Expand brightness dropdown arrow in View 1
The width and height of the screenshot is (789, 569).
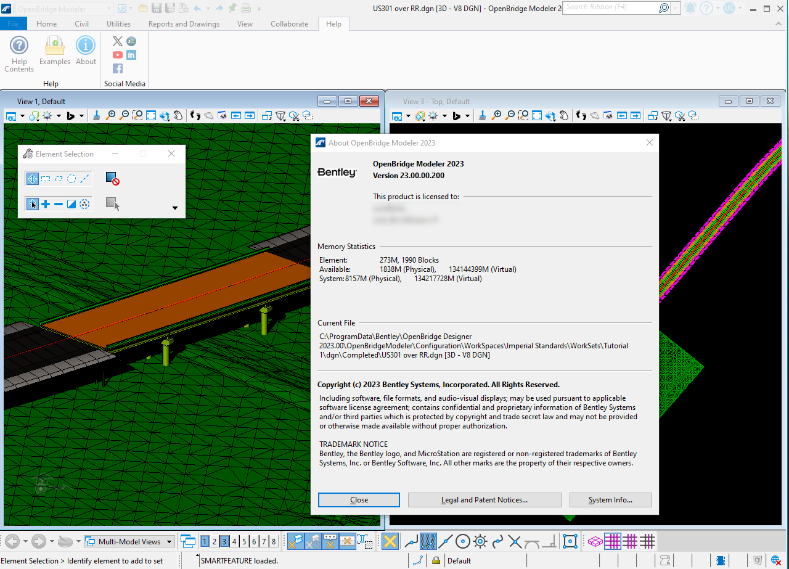(59, 115)
